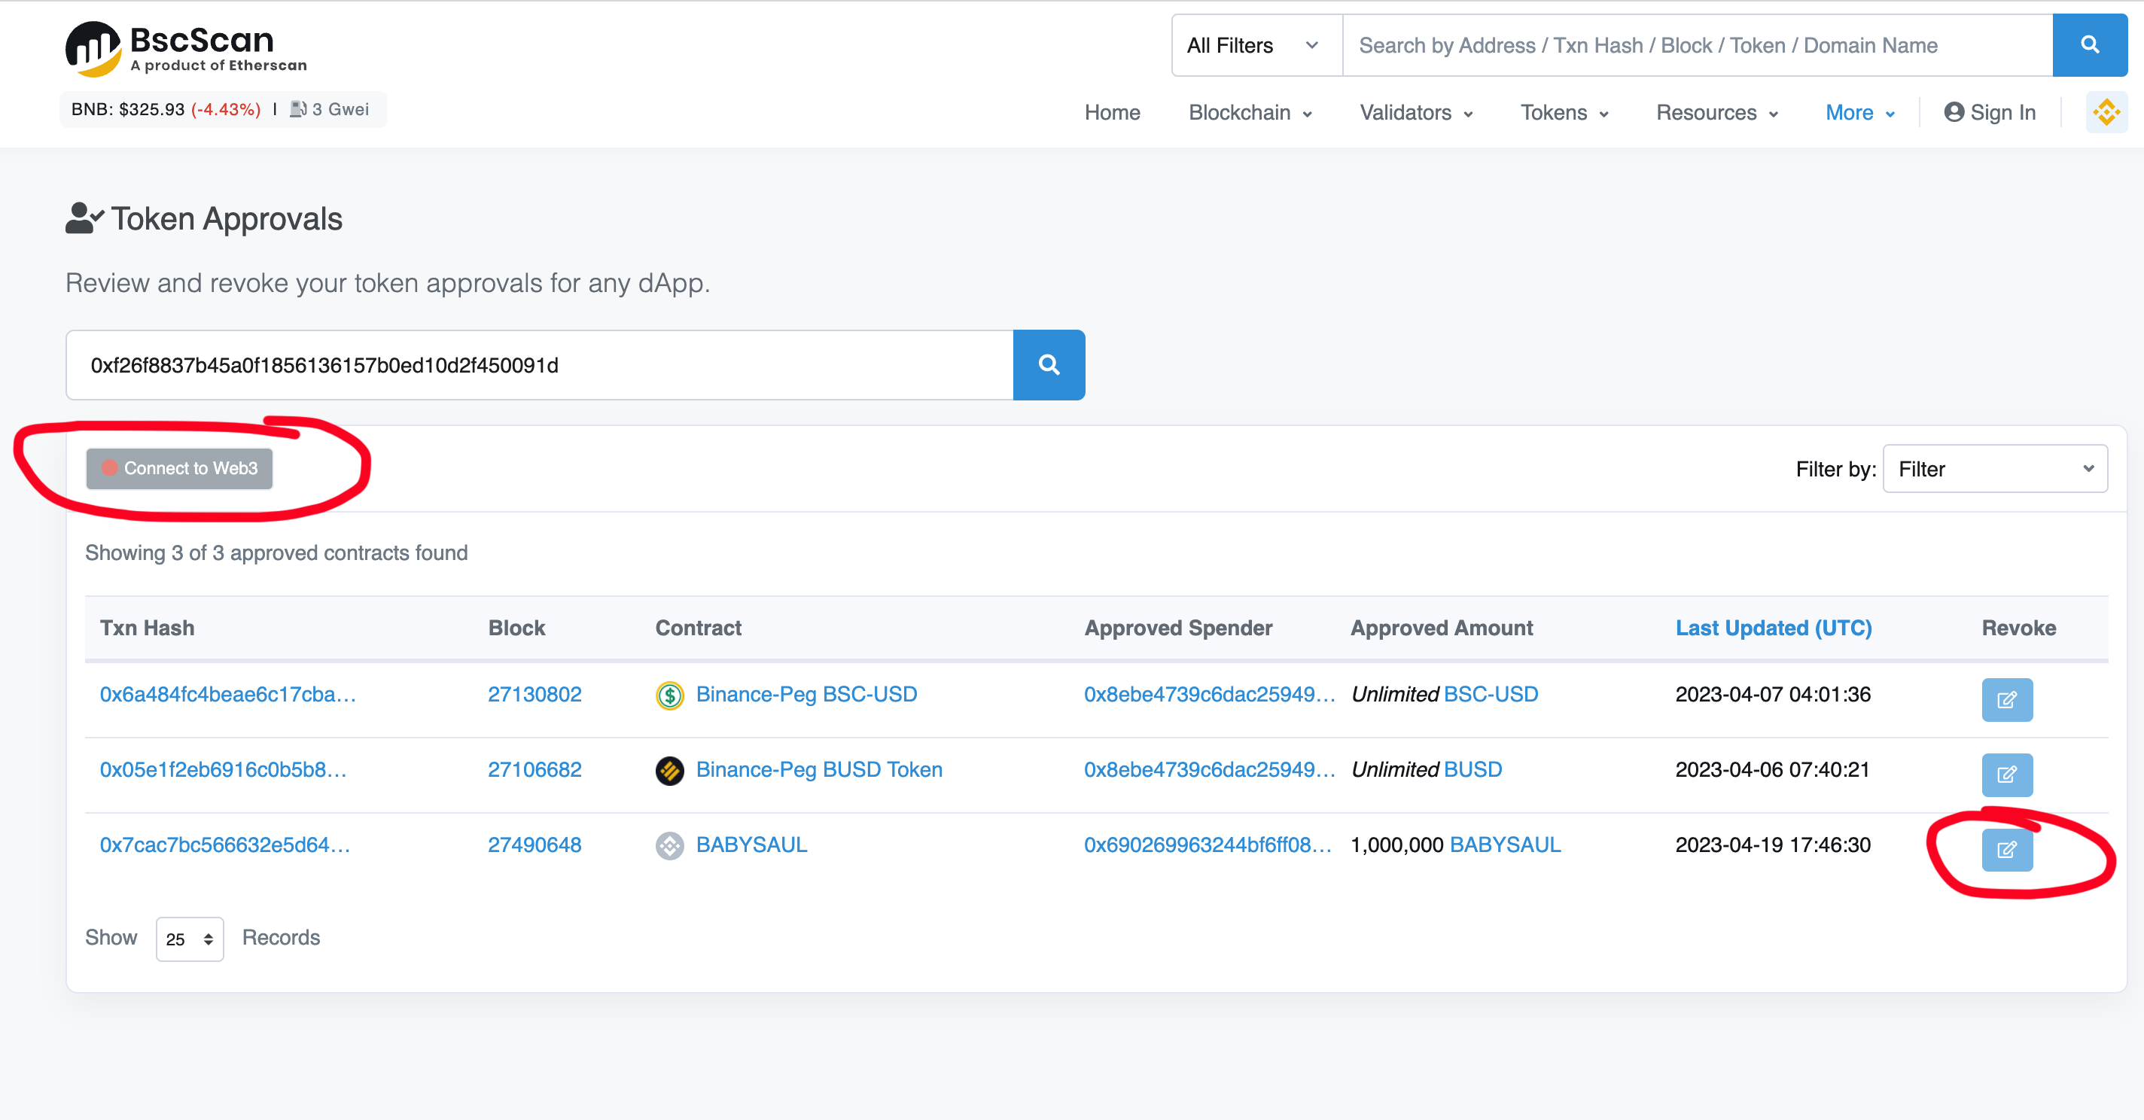Viewport: 2144px width, 1120px height.
Task: Click Sign In
Action: click(1989, 112)
